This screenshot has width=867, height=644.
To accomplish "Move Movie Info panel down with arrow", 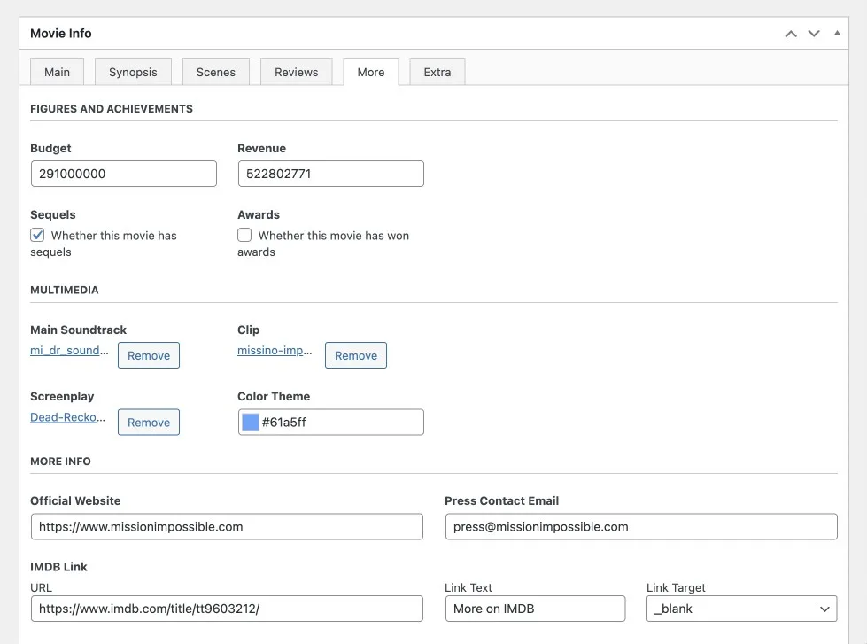I will coord(813,34).
